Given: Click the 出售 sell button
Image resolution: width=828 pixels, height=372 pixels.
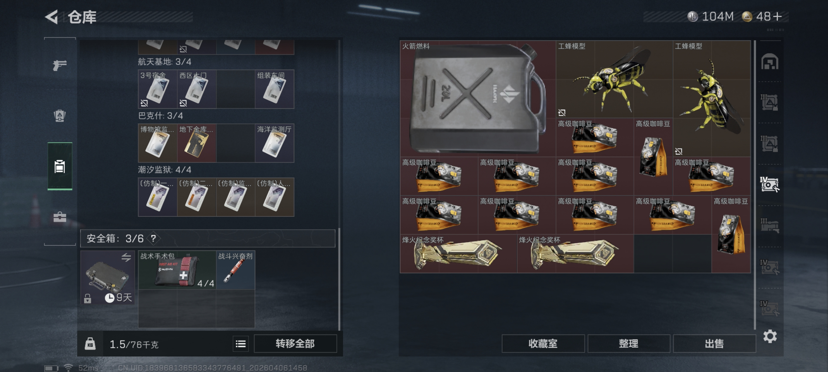Looking at the screenshot, I should click(x=714, y=343).
